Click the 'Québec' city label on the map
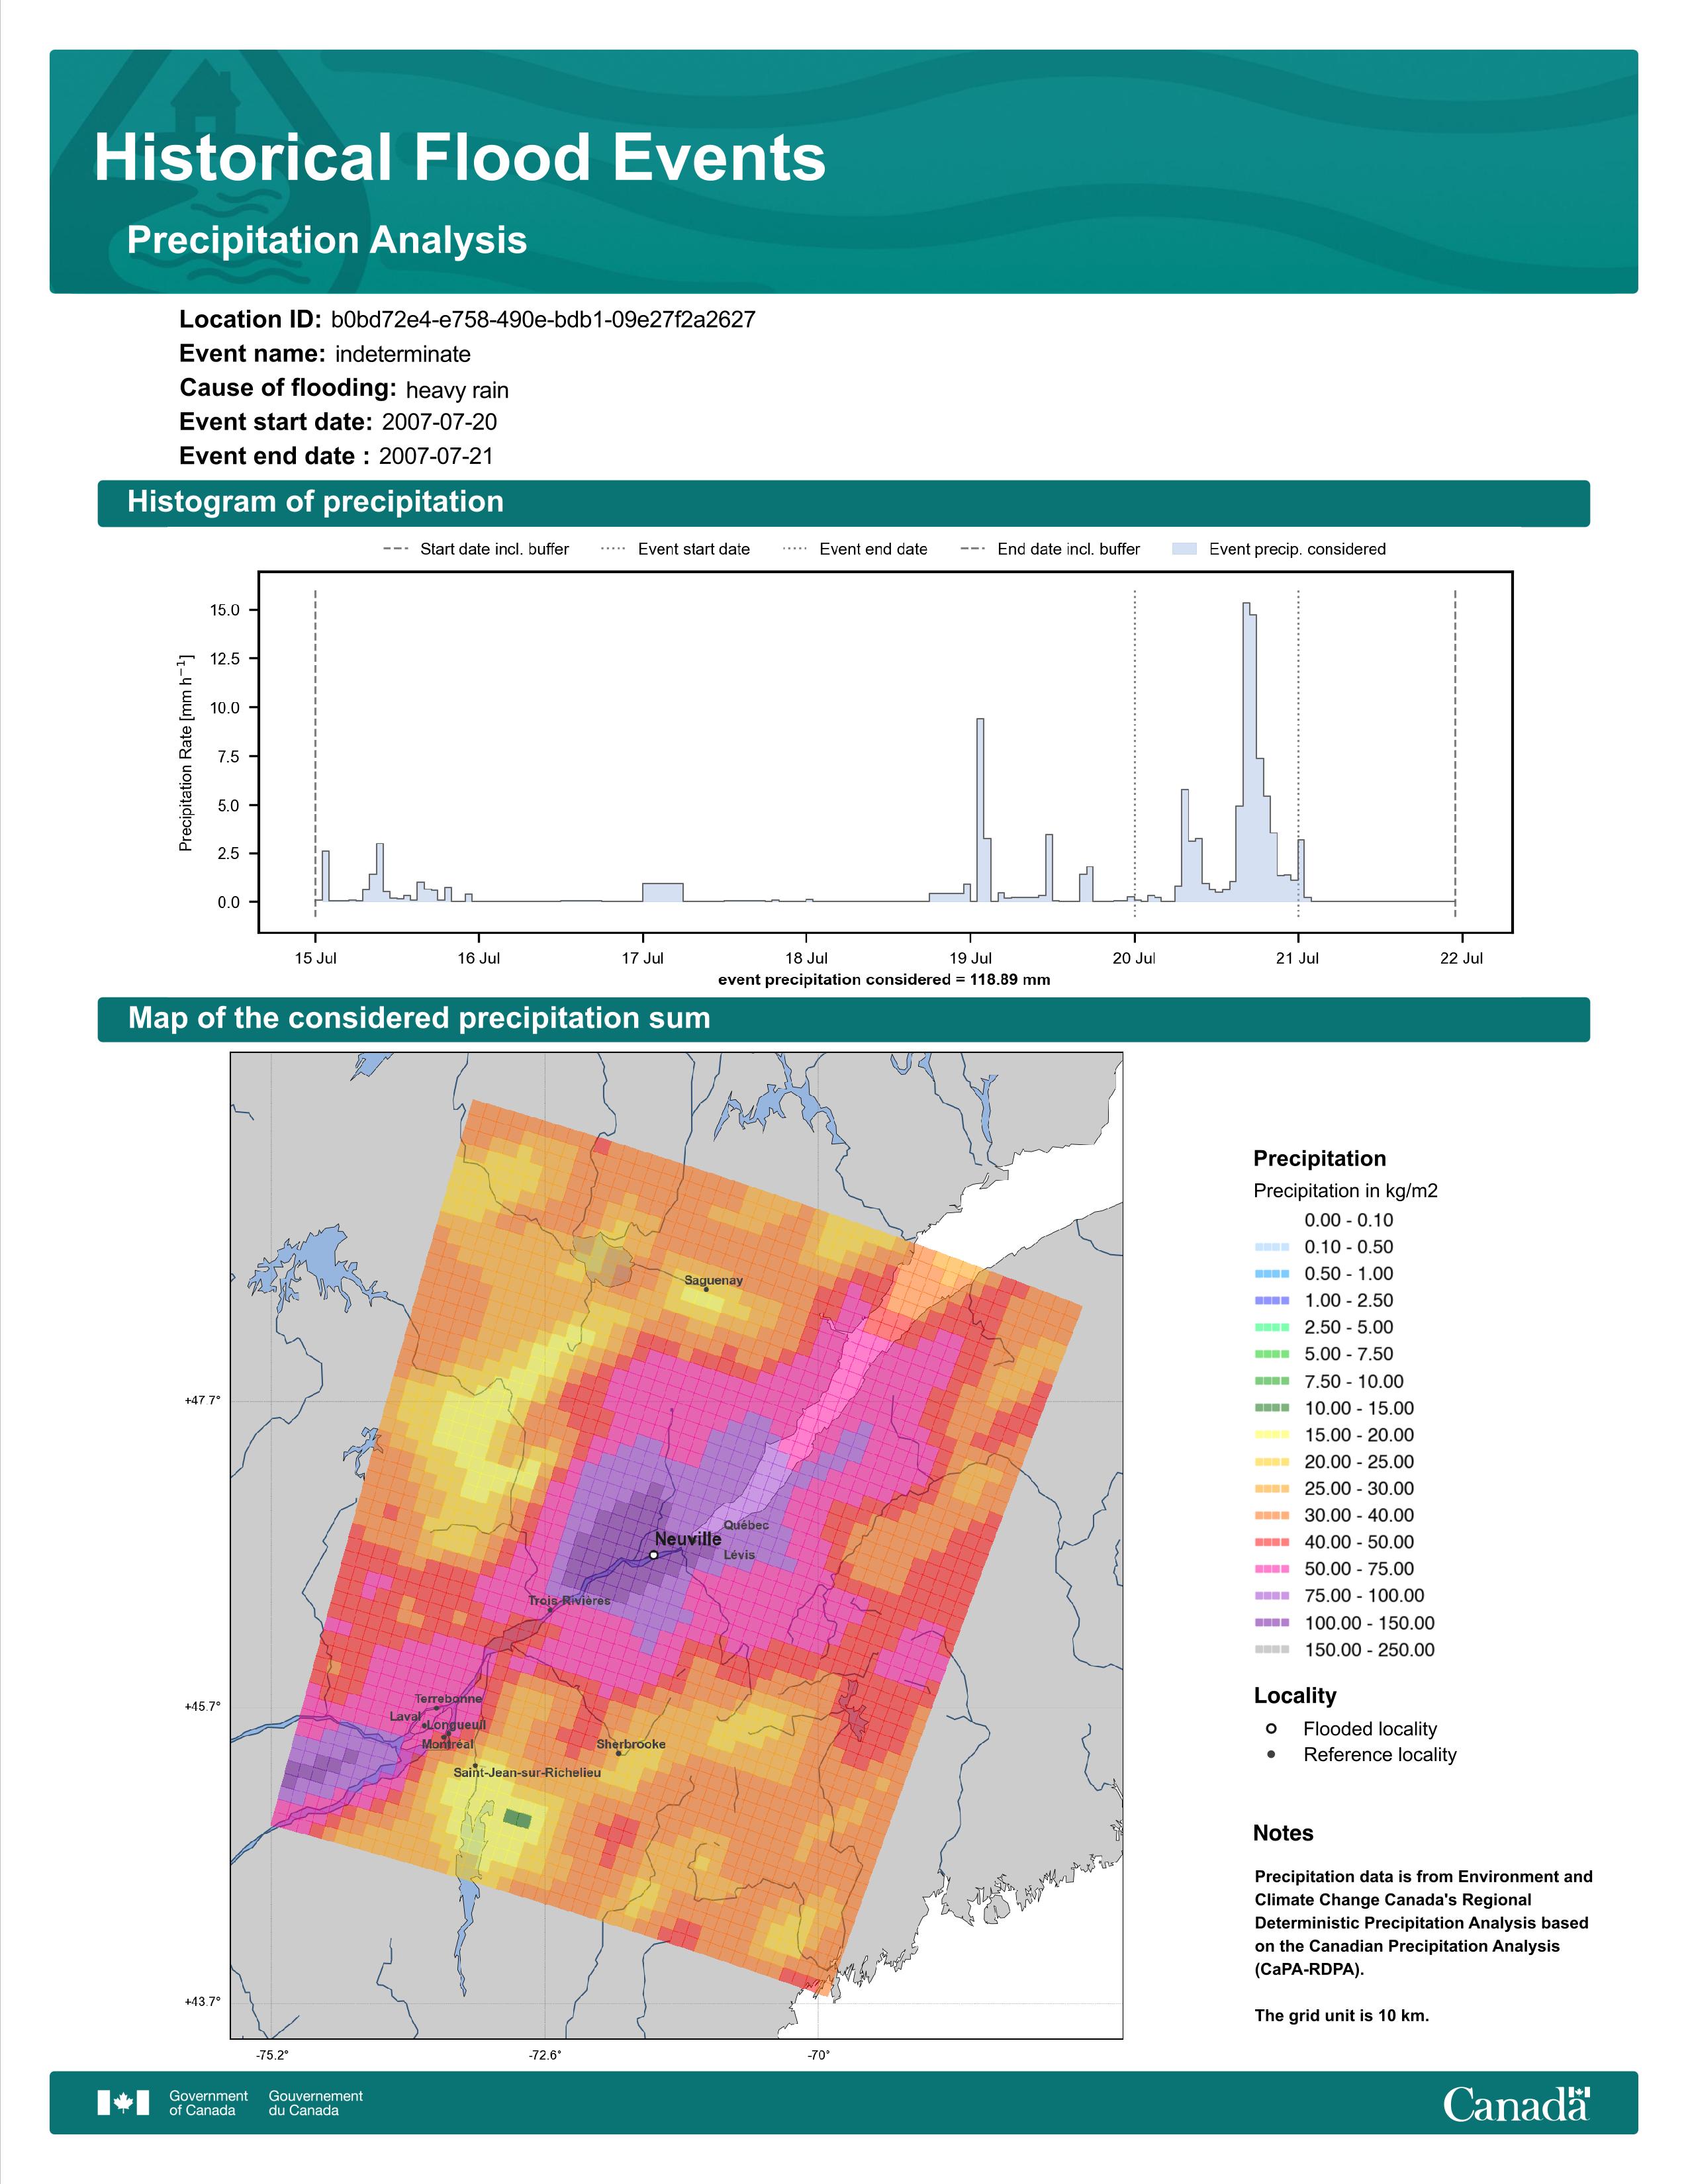Viewport: 1688px width, 2184px height. click(746, 1525)
